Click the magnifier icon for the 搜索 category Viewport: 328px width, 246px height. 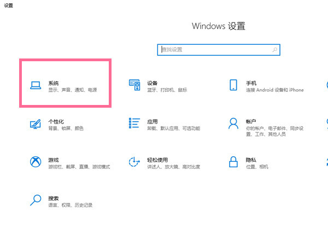(36, 201)
